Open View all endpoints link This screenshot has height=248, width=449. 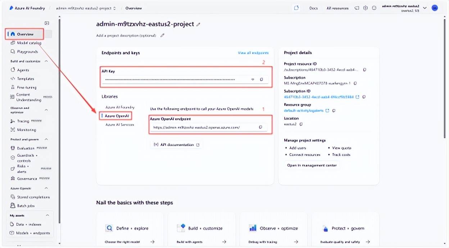click(253, 53)
